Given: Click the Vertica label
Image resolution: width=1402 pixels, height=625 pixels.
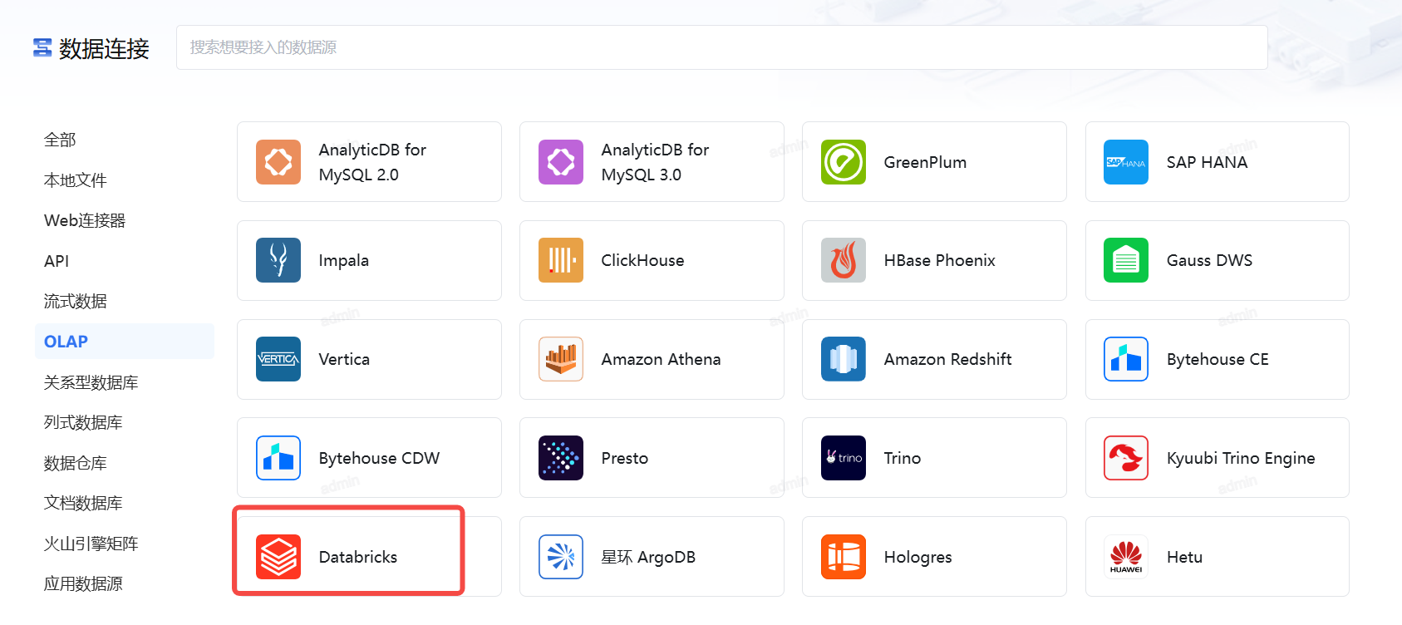Looking at the screenshot, I should (344, 359).
